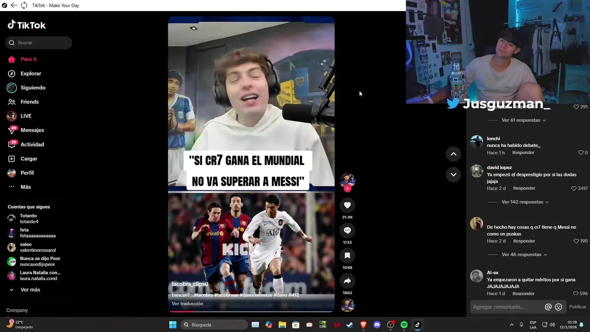Open the Más options menu
This screenshot has width=590, height=332.
click(25, 187)
